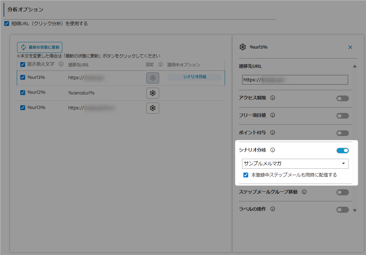Turn off the シナリオ分岐 switch
The image size is (366, 255).
click(x=343, y=151)
